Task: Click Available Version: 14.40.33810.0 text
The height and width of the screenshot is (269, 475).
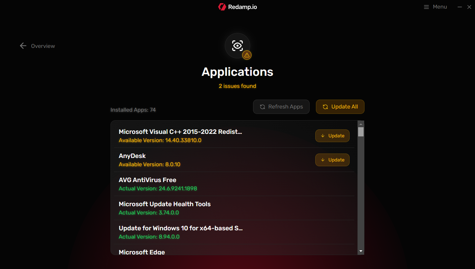Action: point(160,140)
